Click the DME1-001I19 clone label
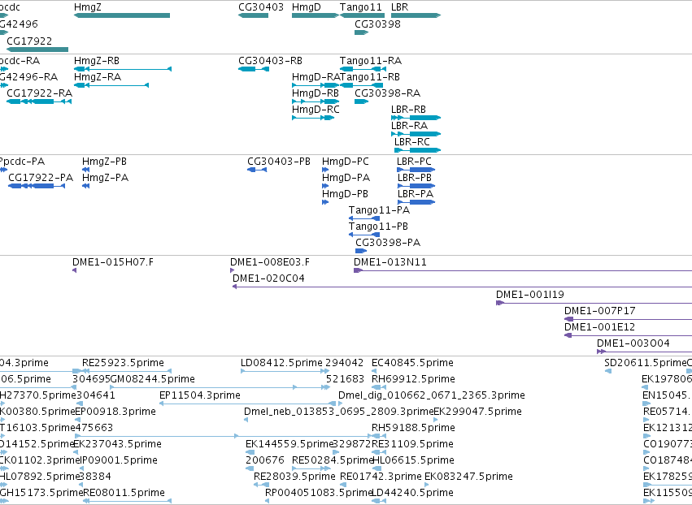The image size is (692, 505). coord(530,296)
